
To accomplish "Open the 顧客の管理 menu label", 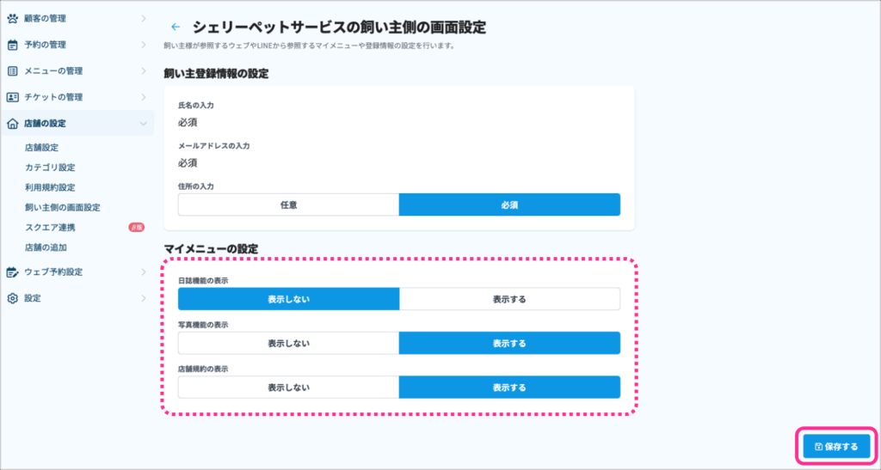I will pyautogui.click(x=45, y=19).
